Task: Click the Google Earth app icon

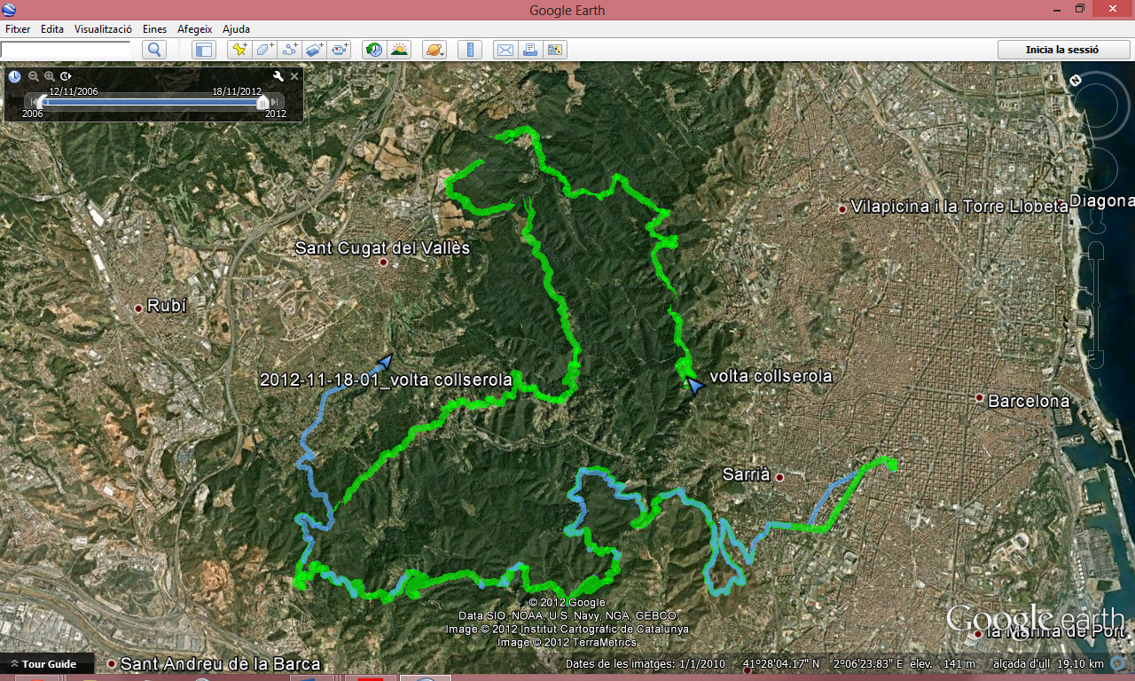Action: [x=8, y=11]
